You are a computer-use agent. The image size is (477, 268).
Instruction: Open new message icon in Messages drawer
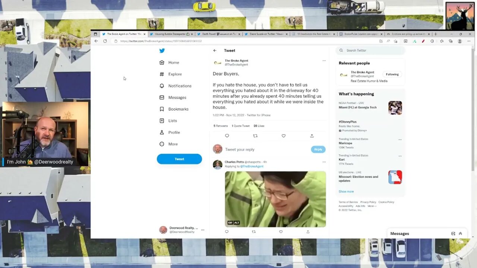[x=453, y=234]
